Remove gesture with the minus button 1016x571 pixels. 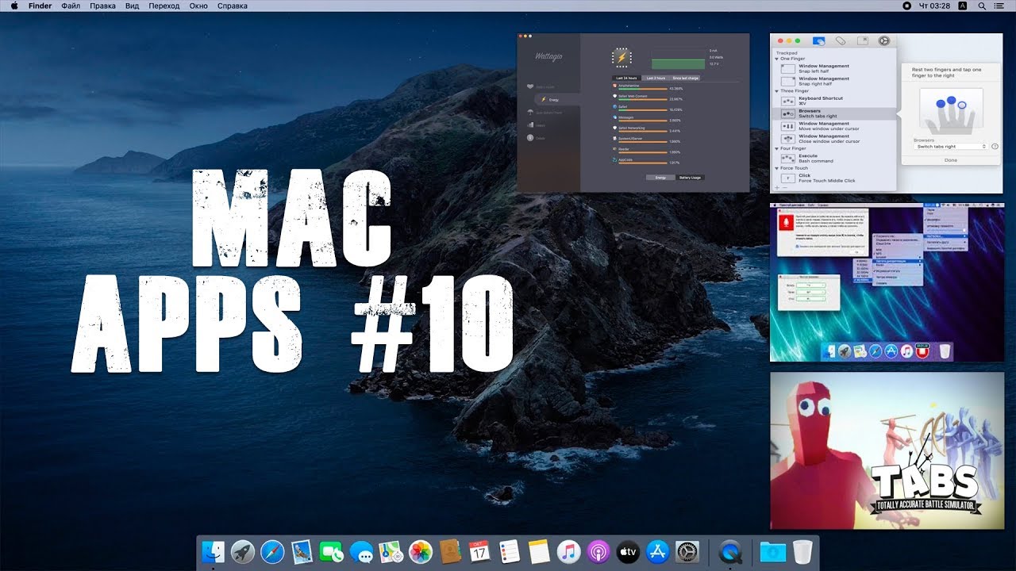(x=786, y=187)
